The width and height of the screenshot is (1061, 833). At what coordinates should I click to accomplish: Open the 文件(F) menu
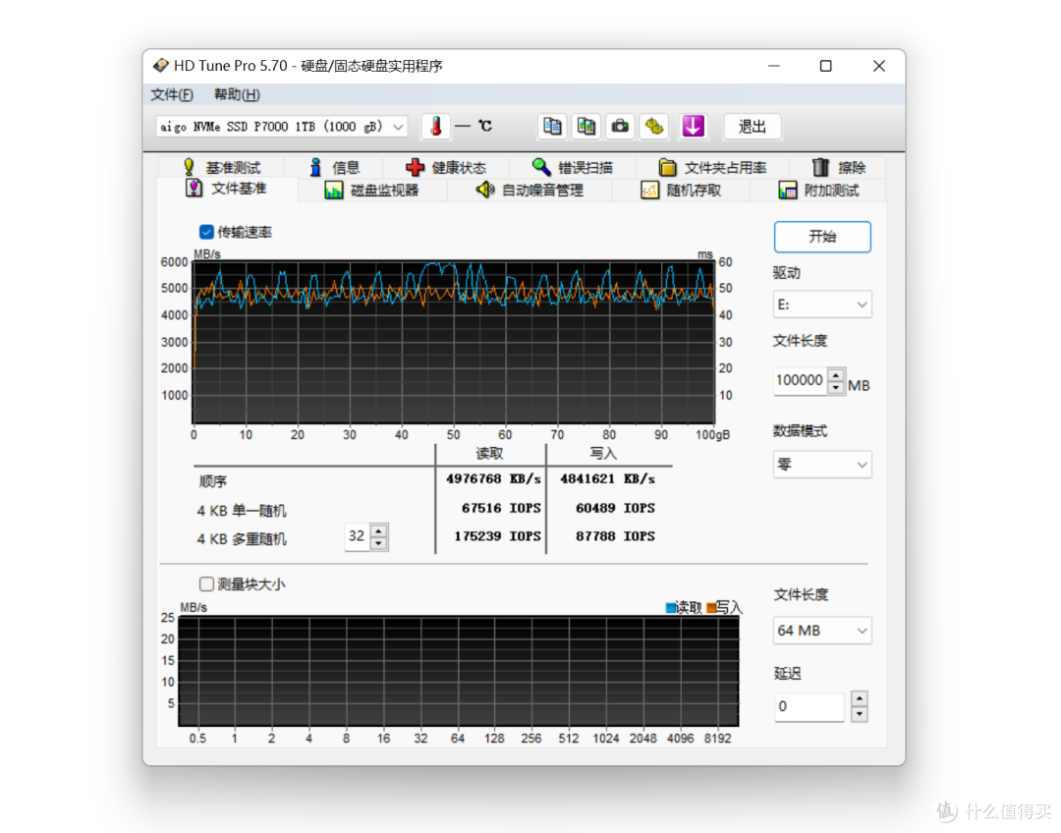point(172,94)
